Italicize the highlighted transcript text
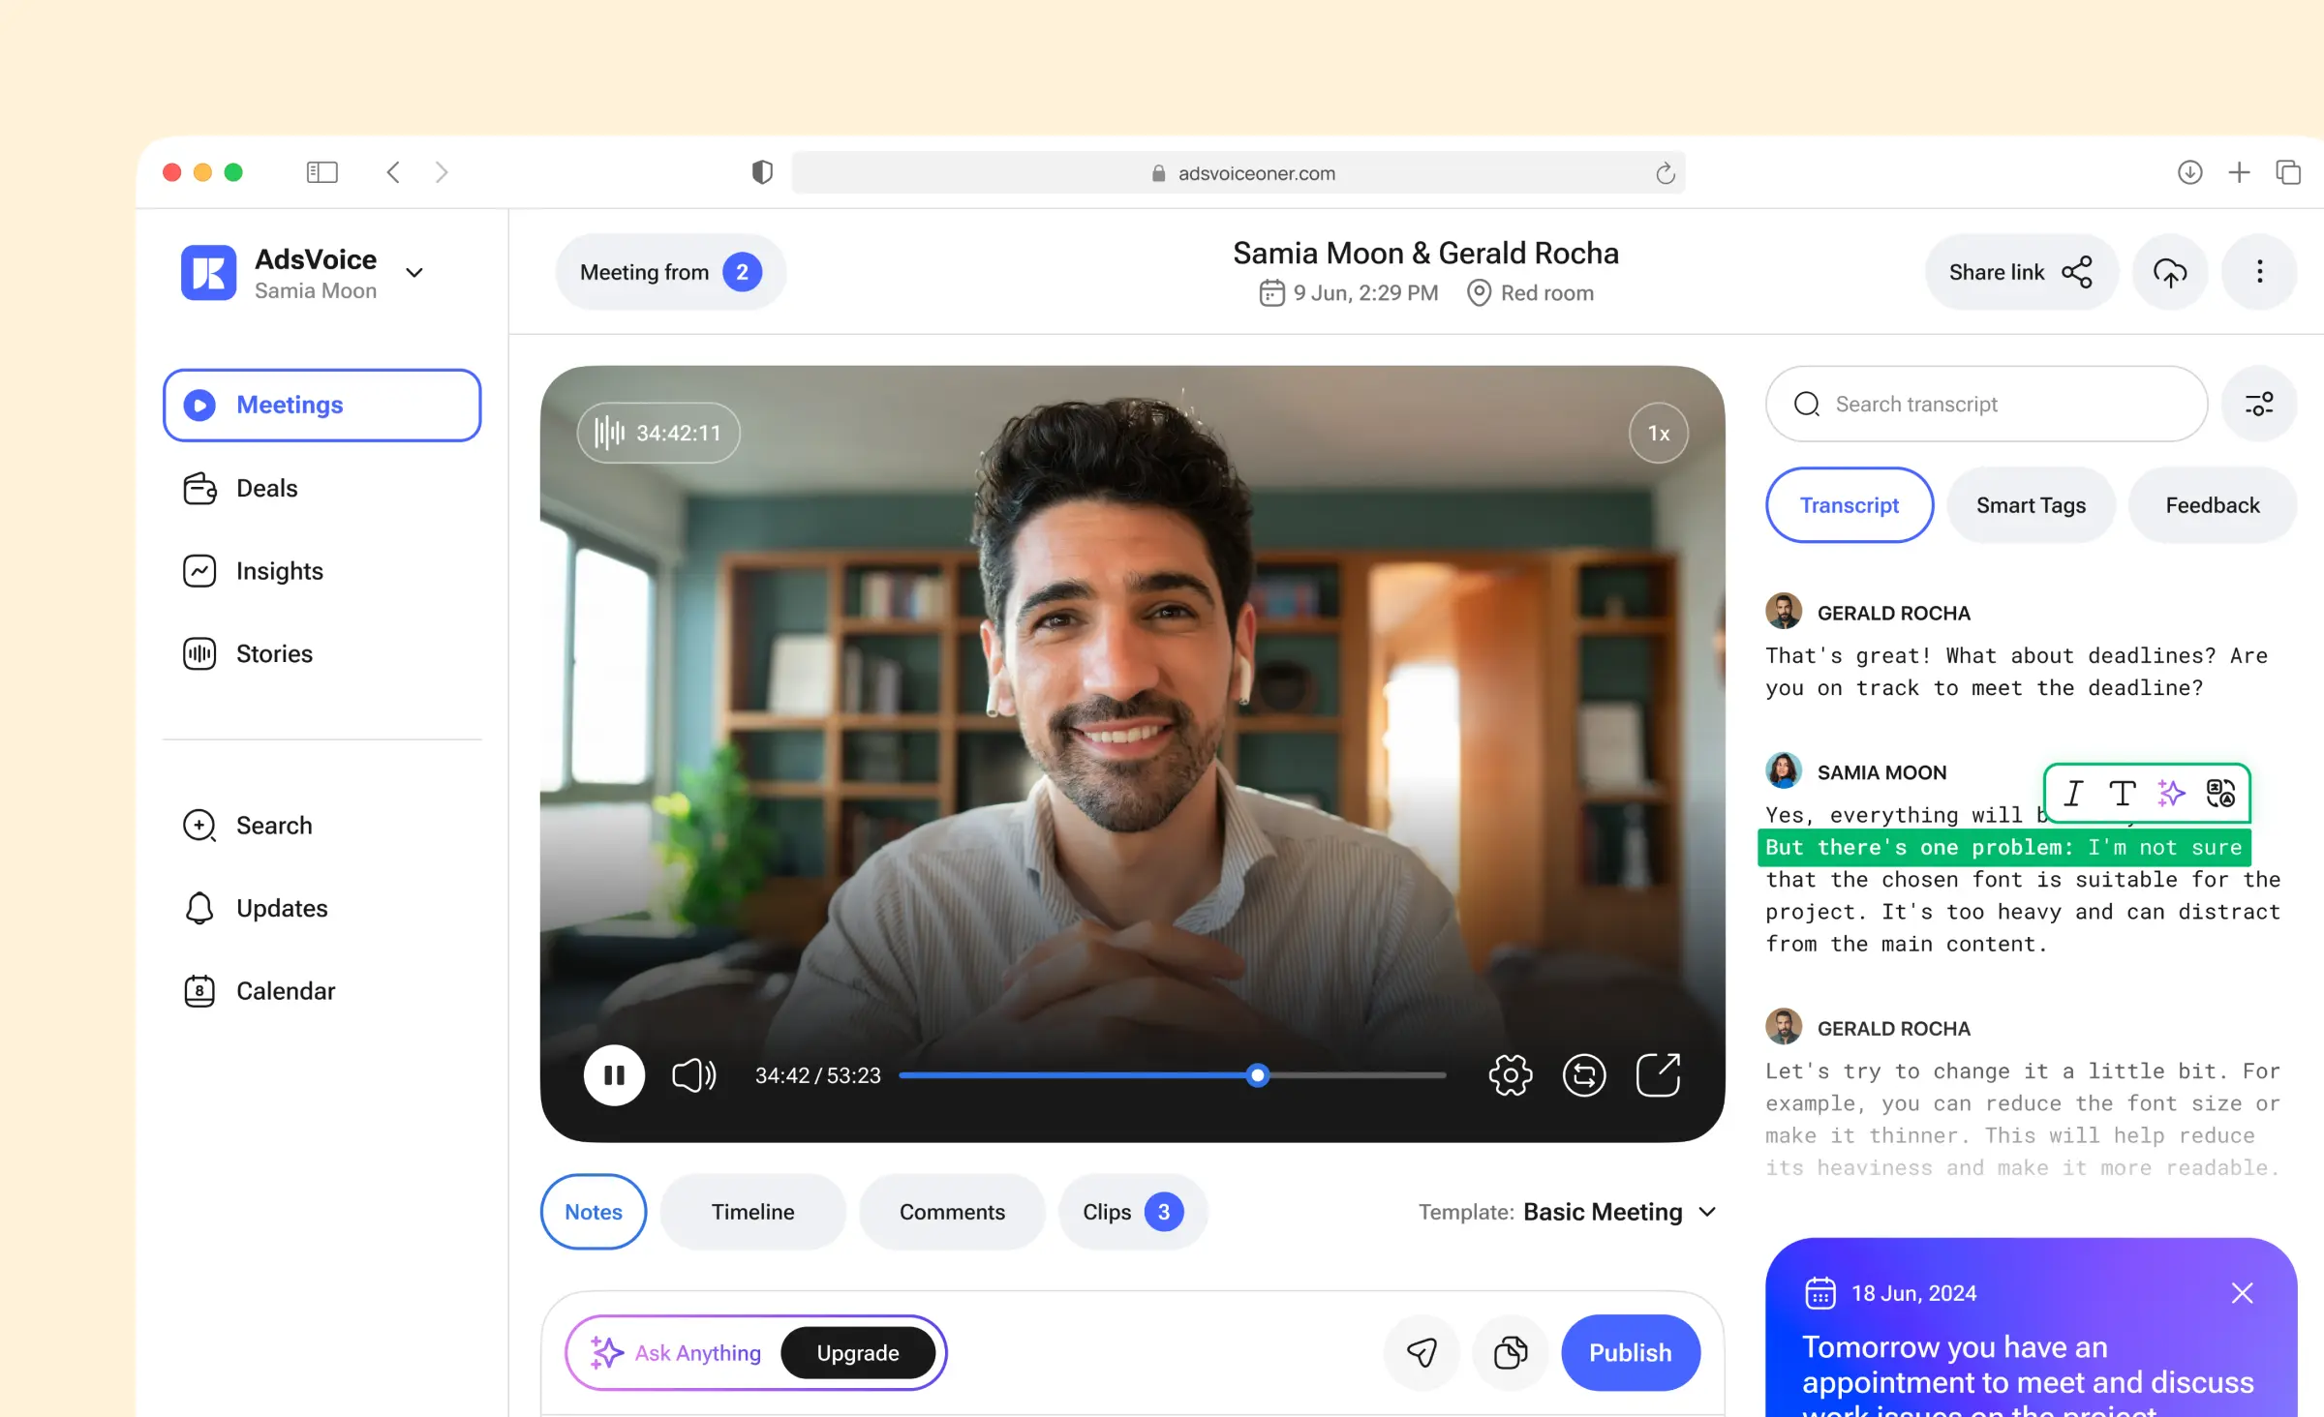The width and height of the screenshot is (2324, 1417). coord(2073,794)
